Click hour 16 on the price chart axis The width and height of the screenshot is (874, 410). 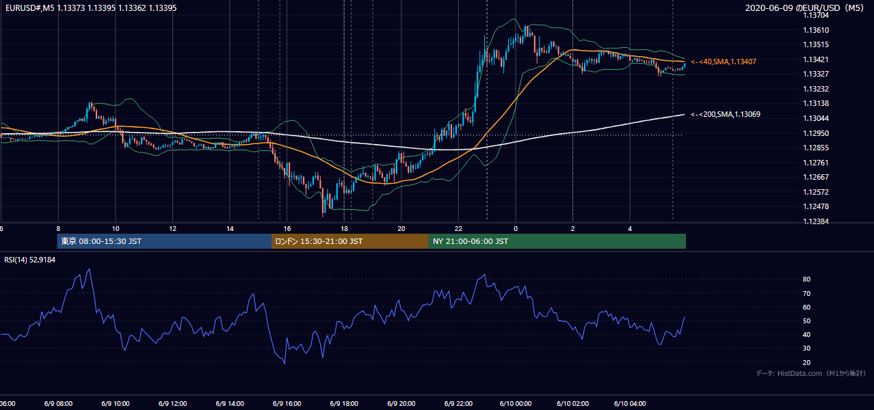pyautogui.click(x=287, y=228)
